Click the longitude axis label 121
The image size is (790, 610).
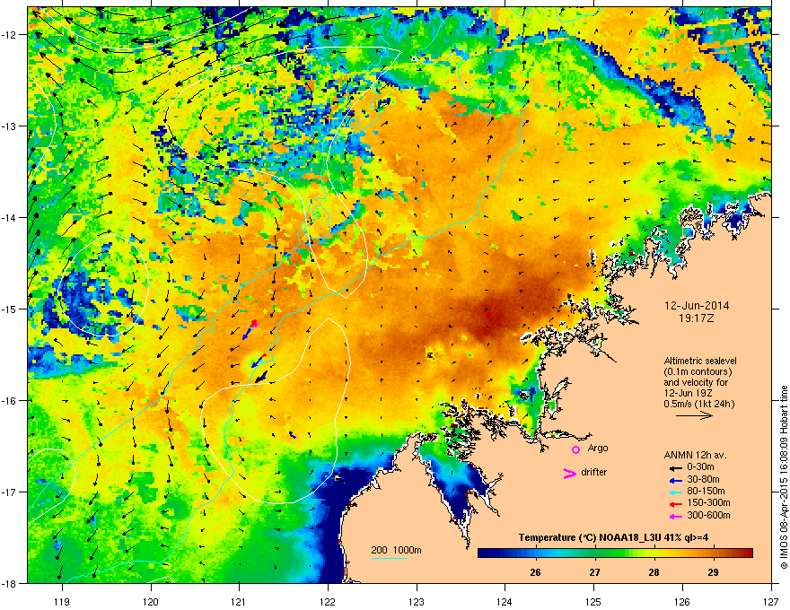(x=240, y=601)
